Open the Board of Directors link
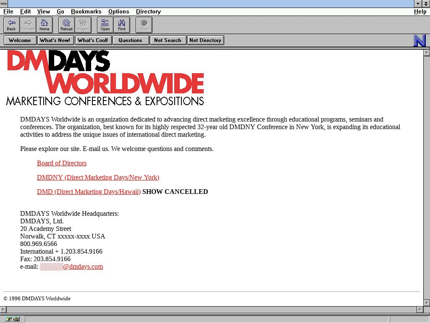430x323 pixels. (x=62, y=163)
